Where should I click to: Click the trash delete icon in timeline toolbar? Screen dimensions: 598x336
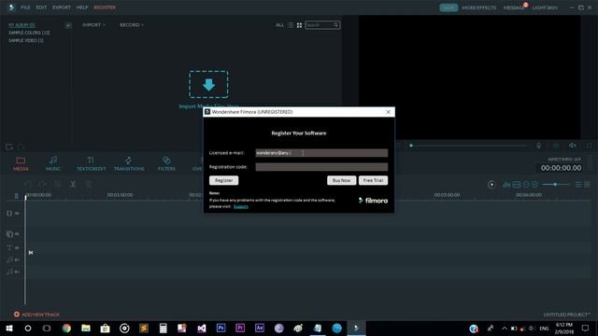click(x=88, y=185)
